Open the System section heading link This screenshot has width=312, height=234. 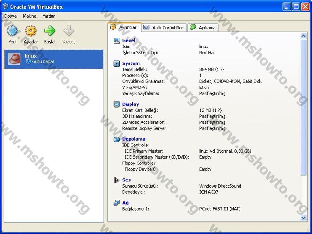pyautogui.click(x=131, y=63)
